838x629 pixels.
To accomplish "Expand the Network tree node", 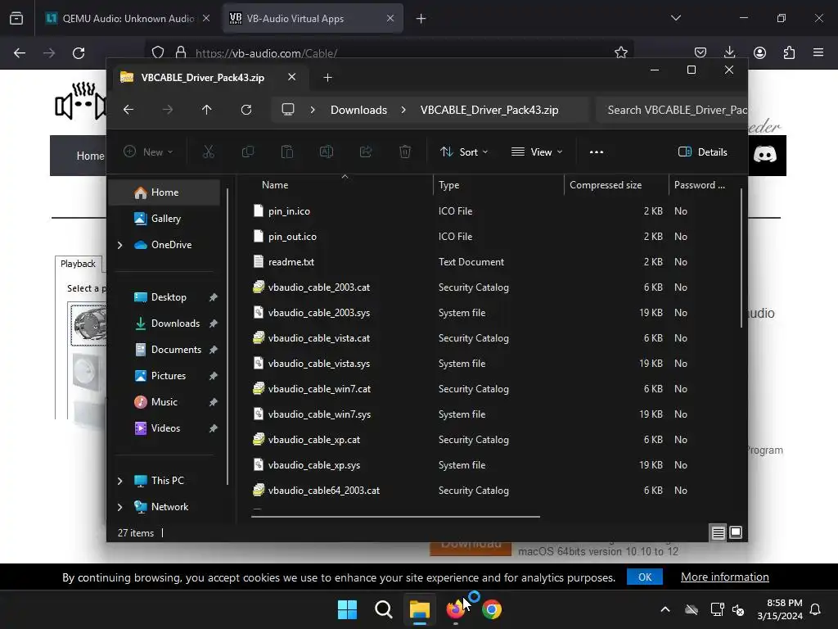I will pyautogui.click(x=119, y=507).
